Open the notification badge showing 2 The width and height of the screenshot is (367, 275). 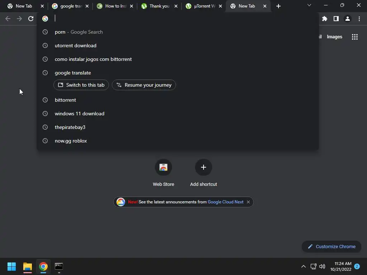coord(357,266)
